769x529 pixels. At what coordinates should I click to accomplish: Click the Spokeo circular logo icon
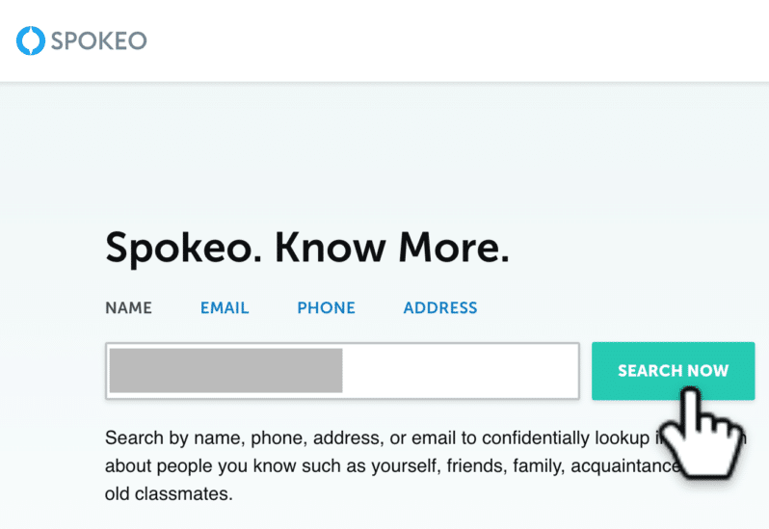tap(31, 41)
